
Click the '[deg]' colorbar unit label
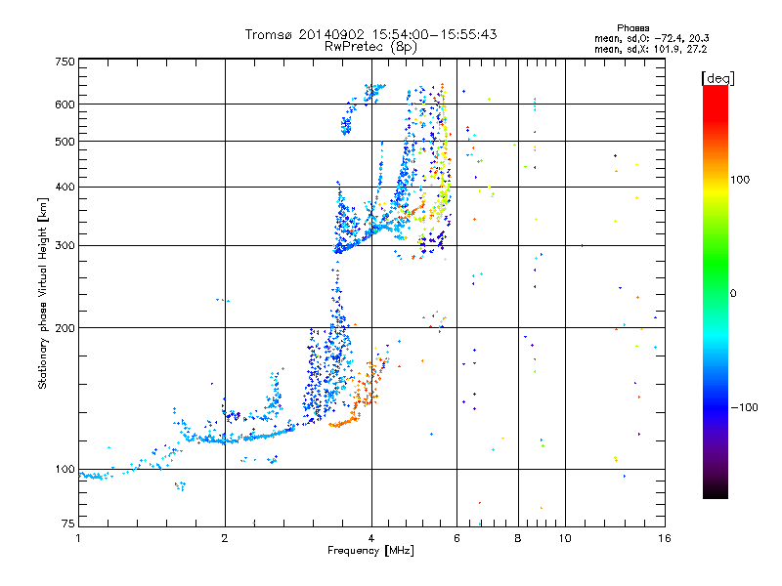click(x=717, y=78)
